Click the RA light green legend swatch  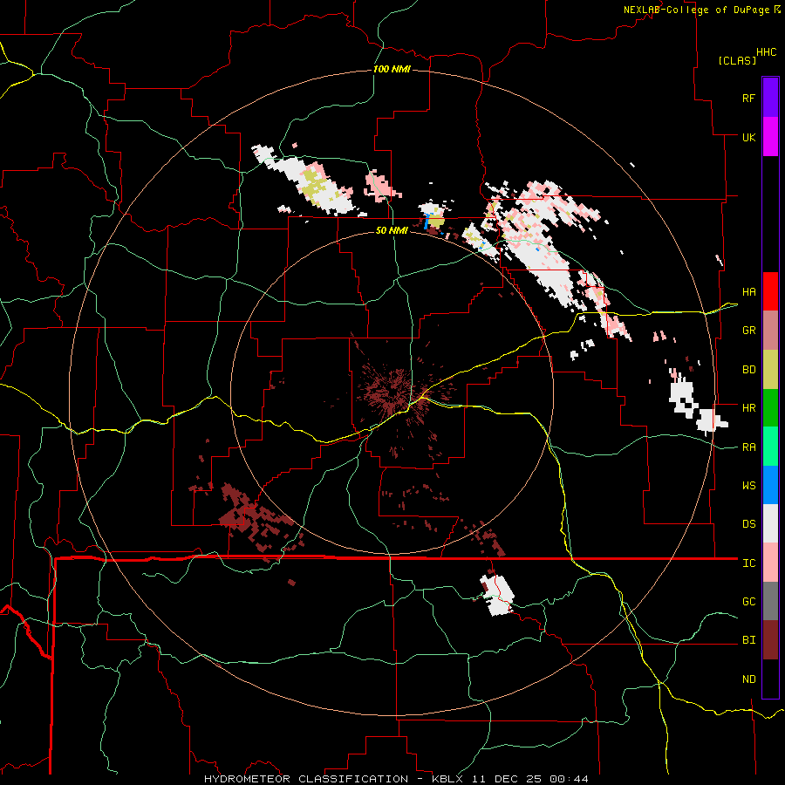[x=770, y=447]
